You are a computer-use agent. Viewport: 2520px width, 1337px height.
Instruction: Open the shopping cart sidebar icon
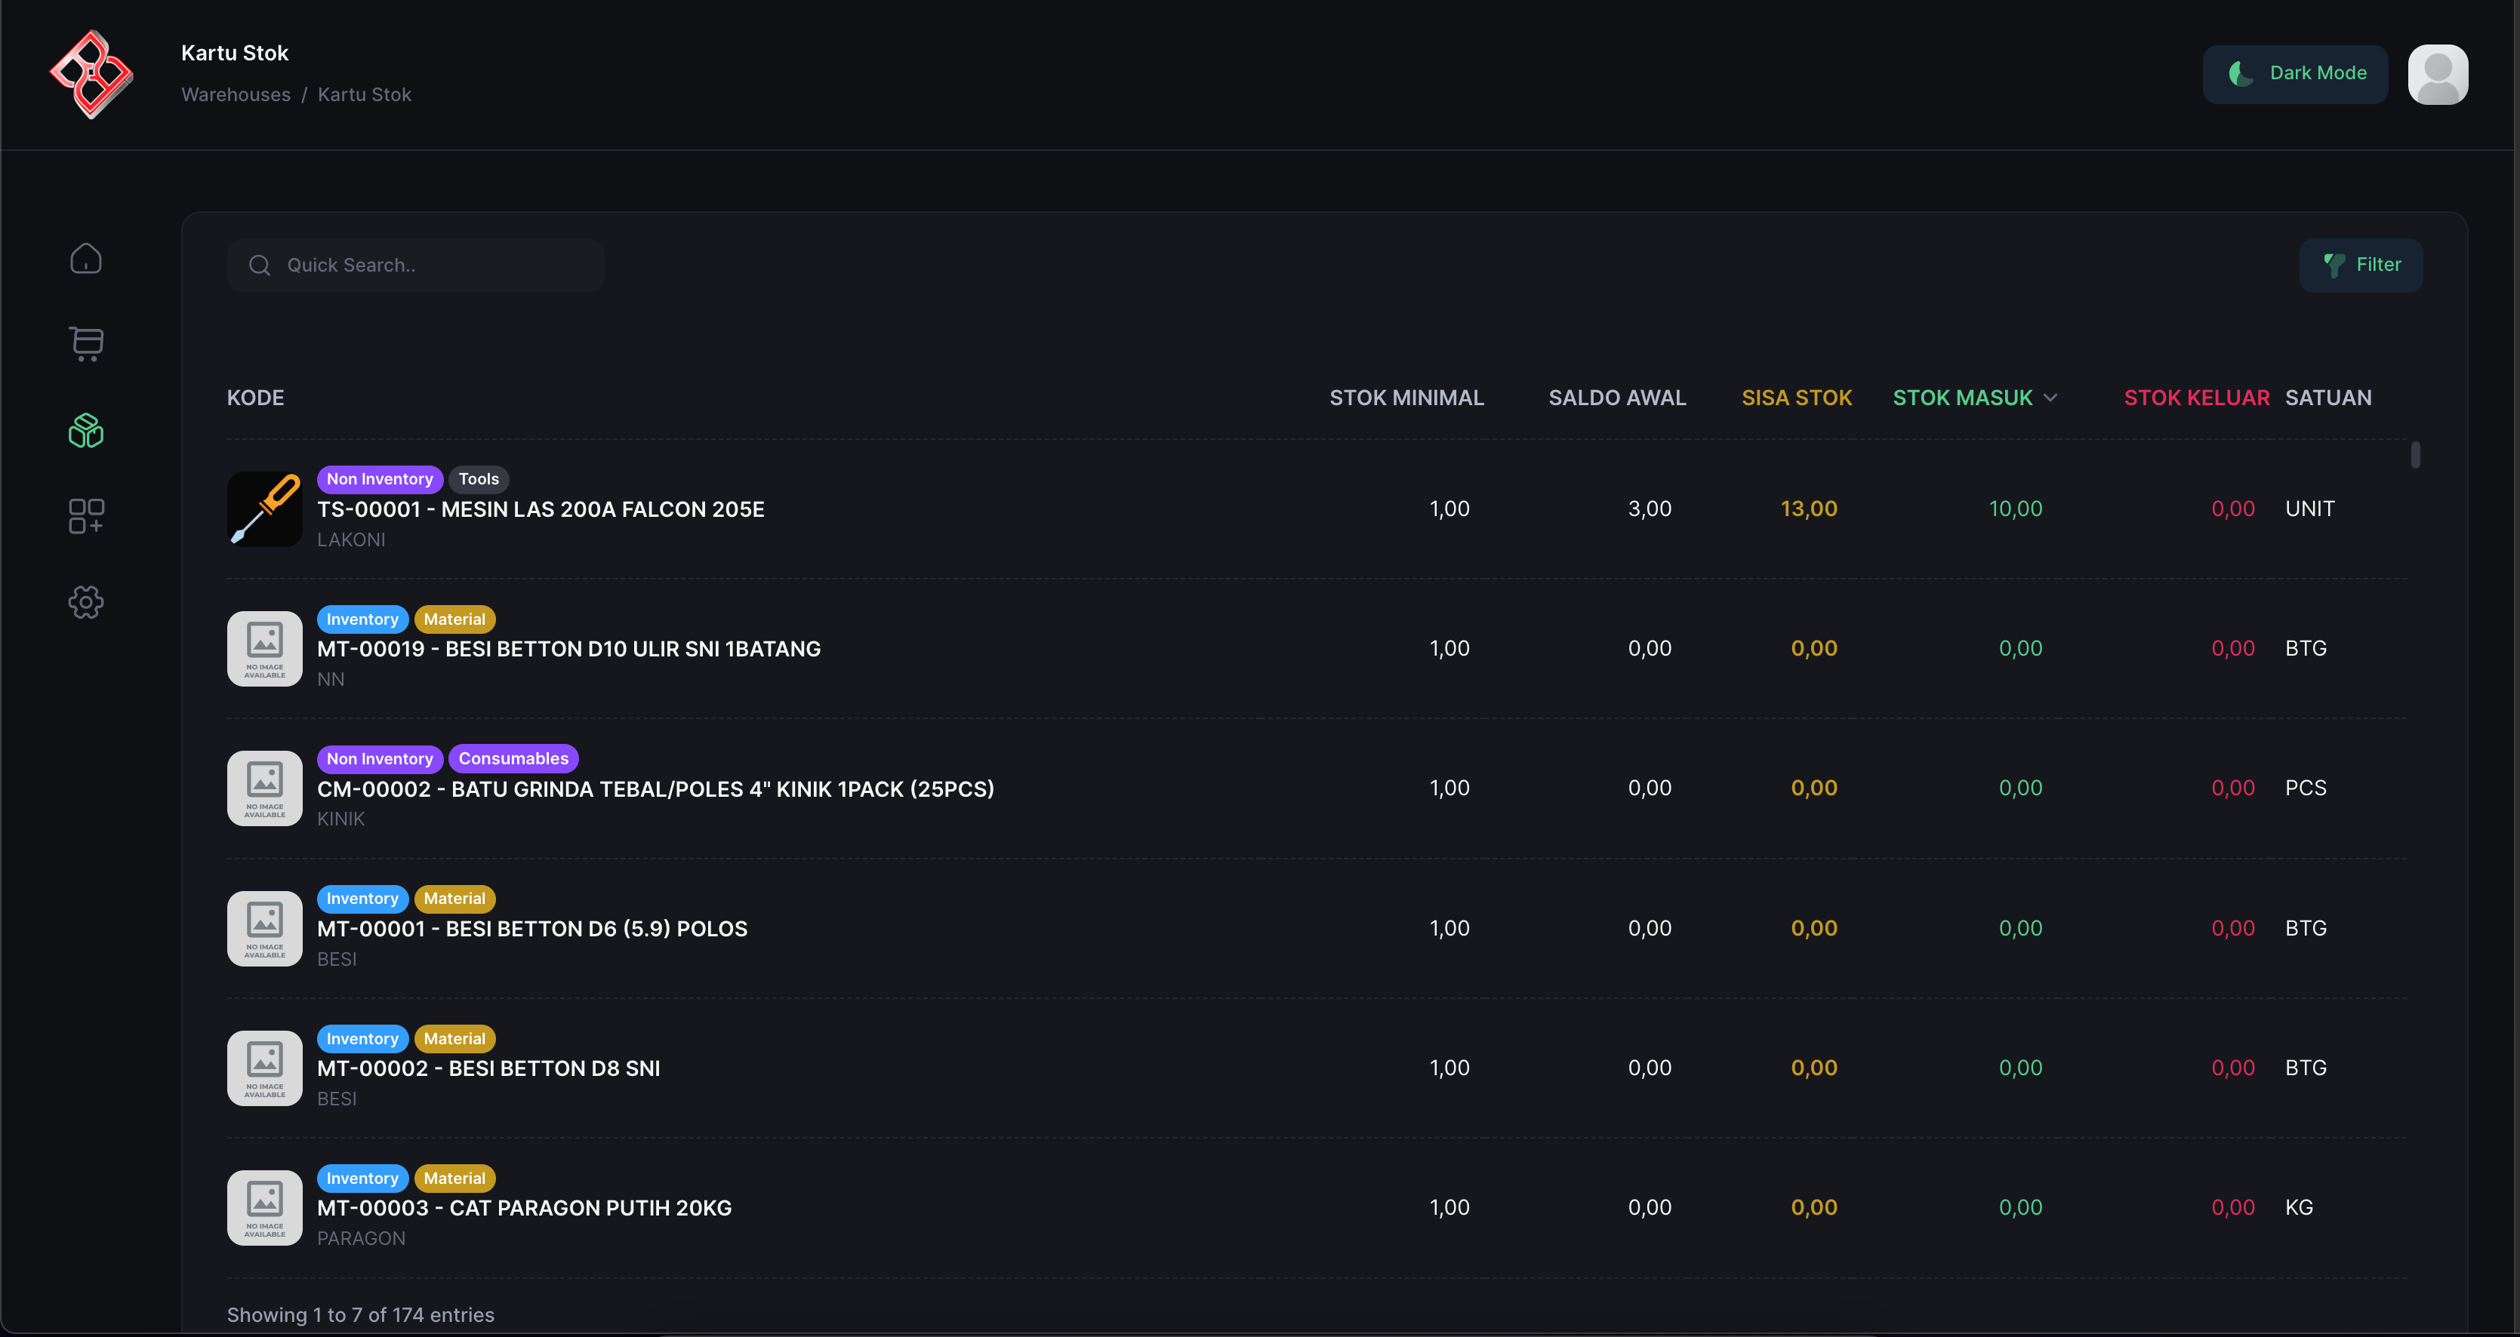[x=86, y=343]
